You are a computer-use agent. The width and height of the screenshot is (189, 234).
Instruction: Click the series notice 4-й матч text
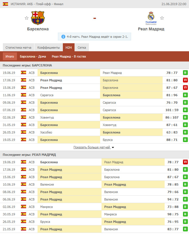pyautogui.click(x=97, y=37)
